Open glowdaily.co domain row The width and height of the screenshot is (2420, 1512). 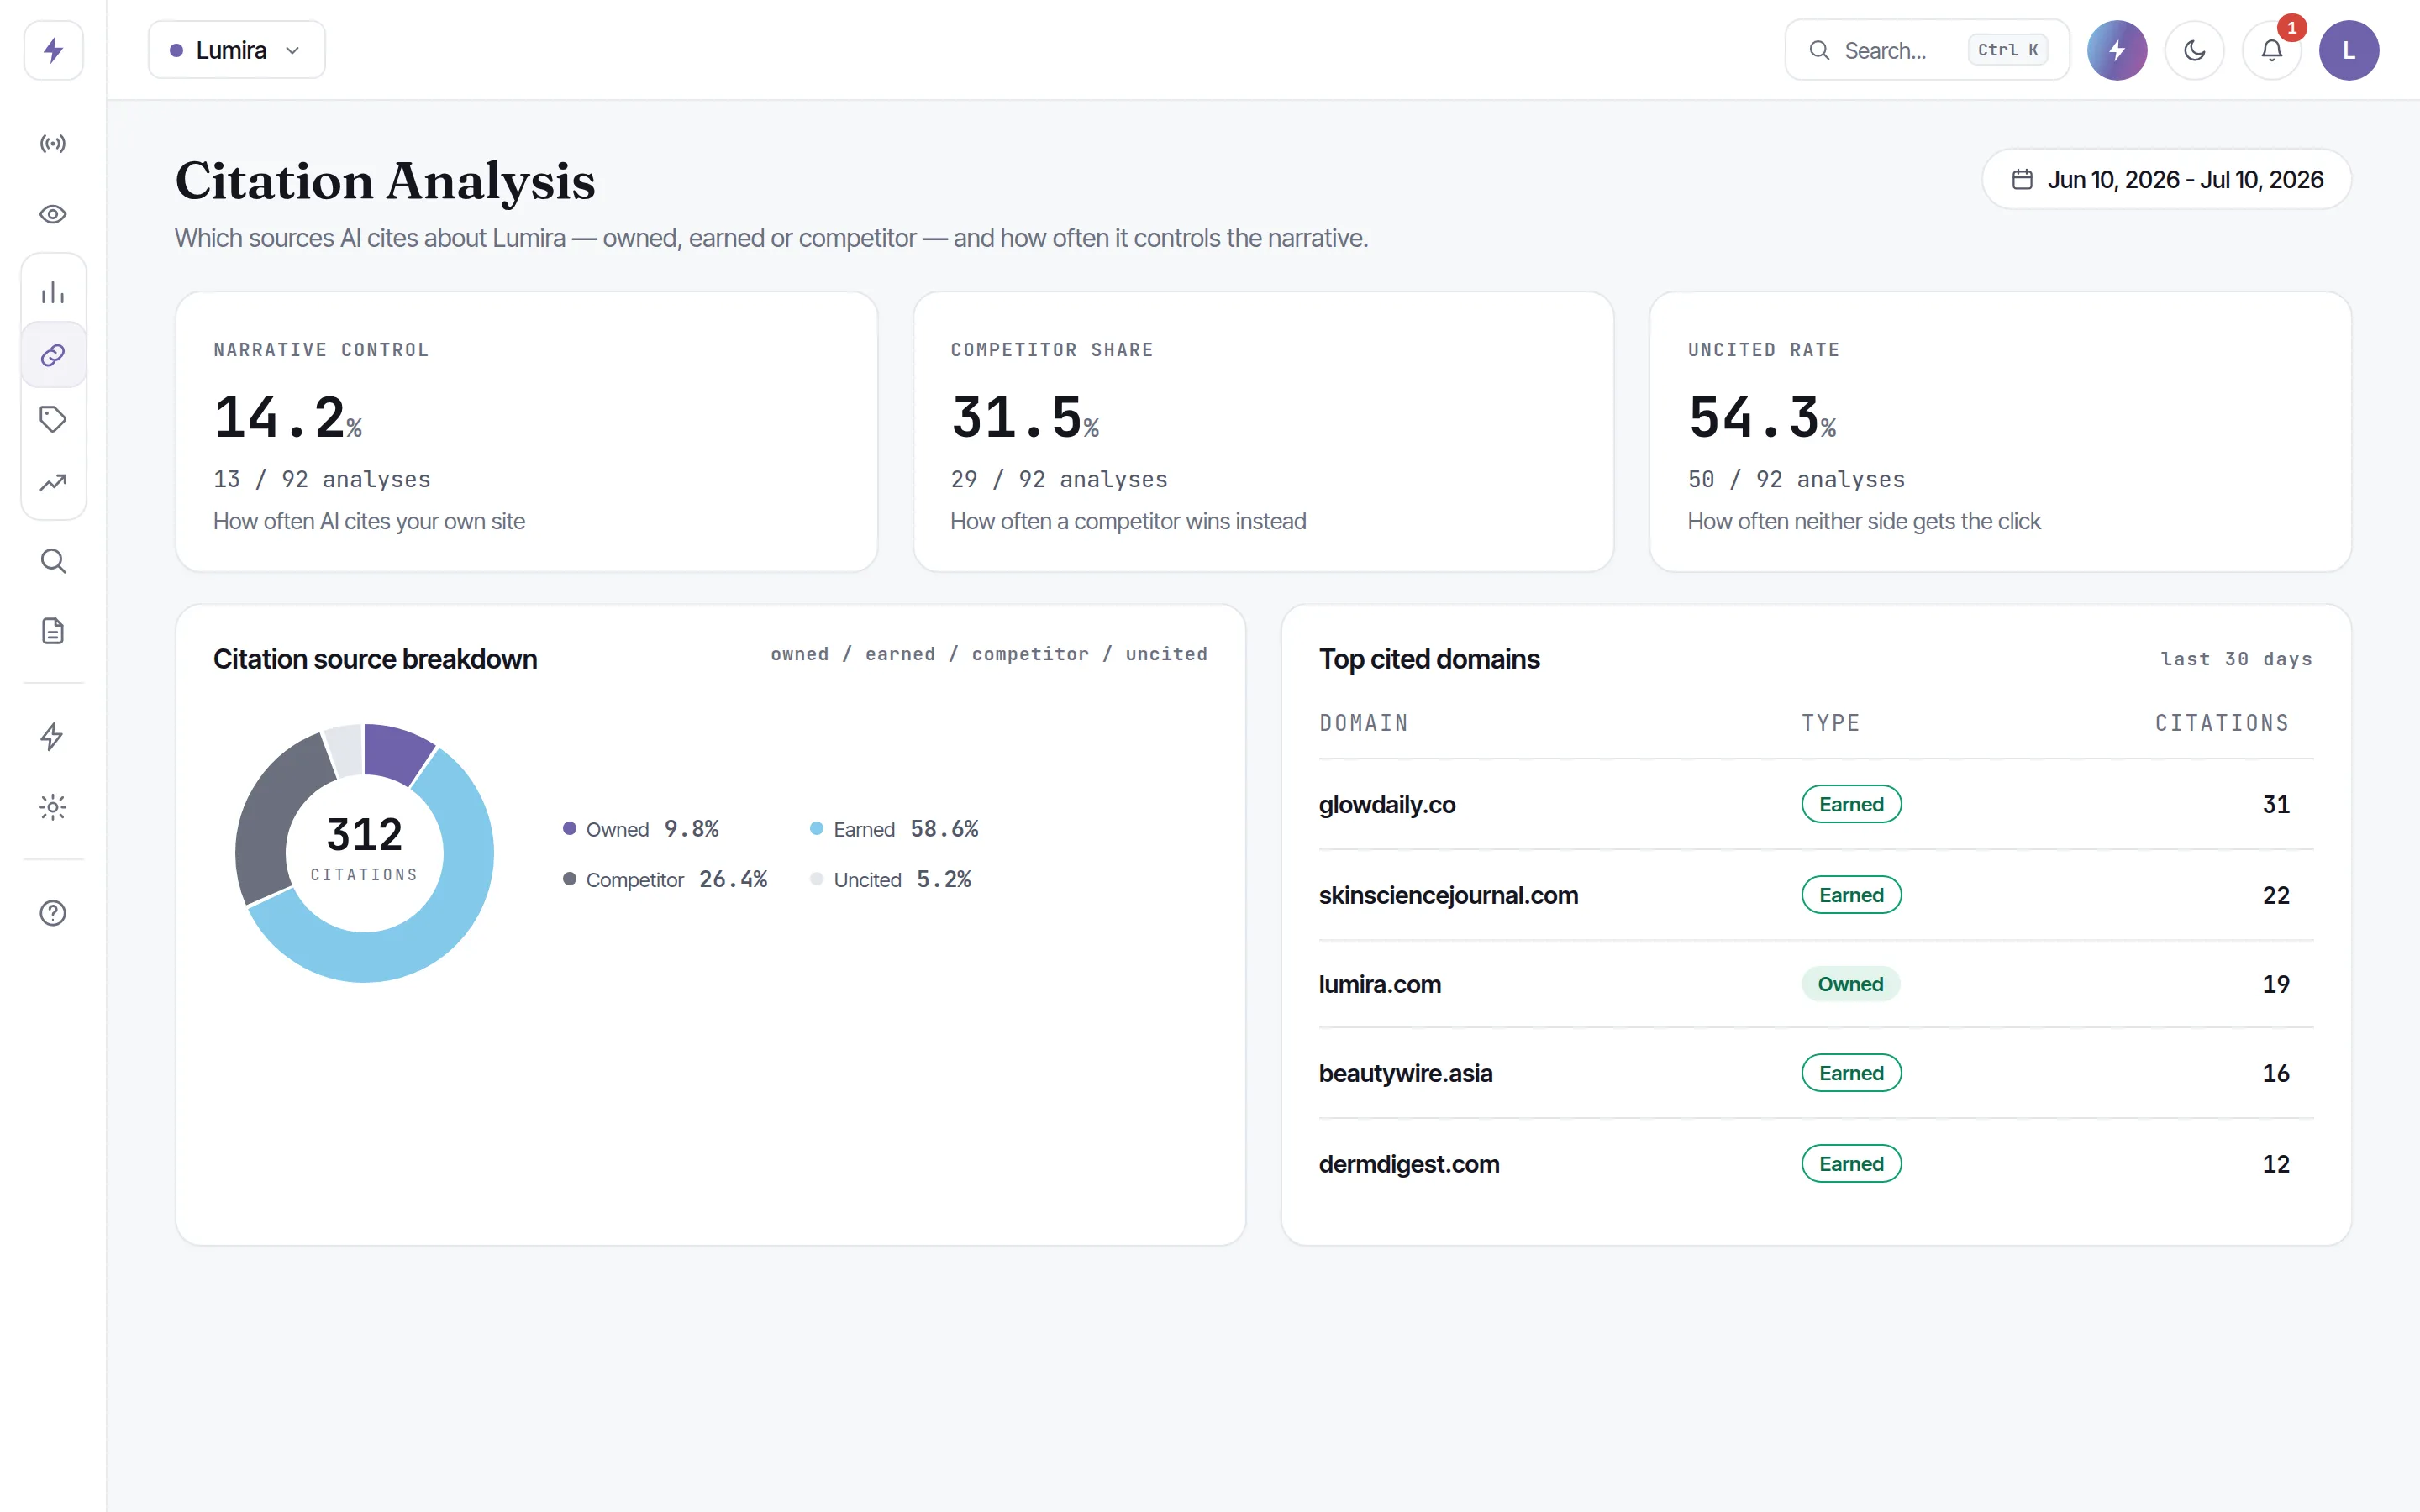pos(1816,804)
